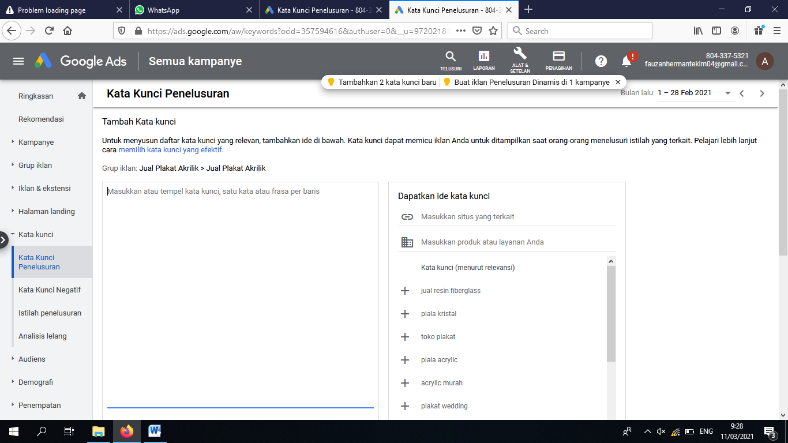Click the Google Ads logo
Image resolution: width=788 pixels, height=443 pixels.
pos(81,61)
